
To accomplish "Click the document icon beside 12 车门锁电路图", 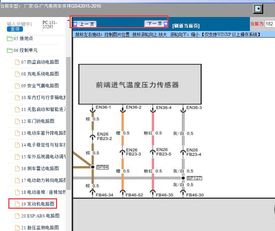I will pos(17,121).
